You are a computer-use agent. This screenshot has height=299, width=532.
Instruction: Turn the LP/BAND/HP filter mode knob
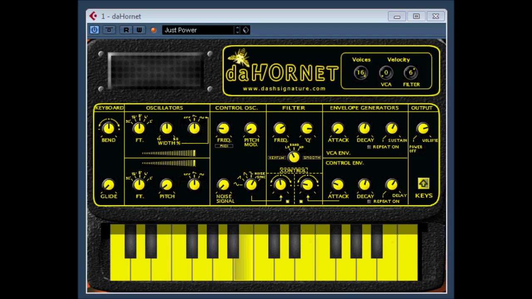[294, 157]
